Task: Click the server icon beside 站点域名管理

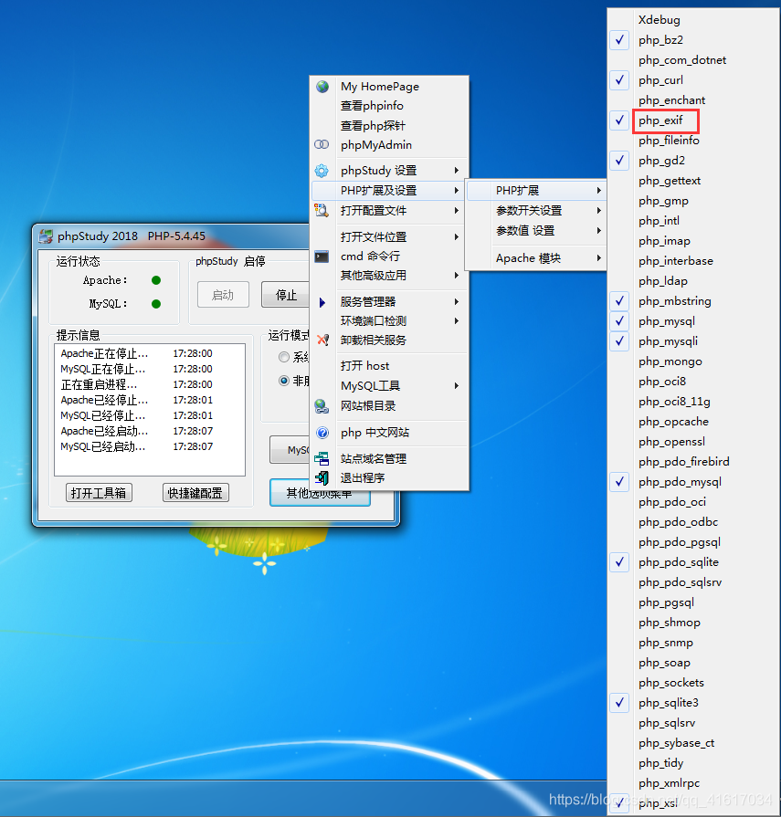Action: coord(322,458)
